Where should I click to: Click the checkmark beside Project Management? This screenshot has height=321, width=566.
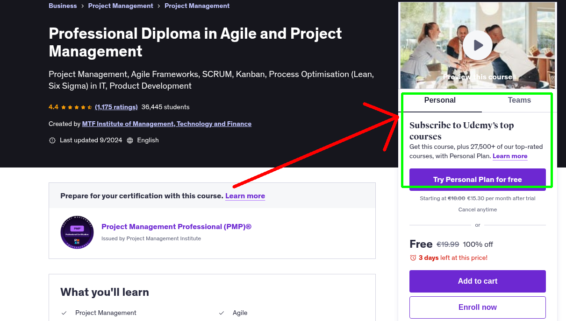(x=64, y=313)
